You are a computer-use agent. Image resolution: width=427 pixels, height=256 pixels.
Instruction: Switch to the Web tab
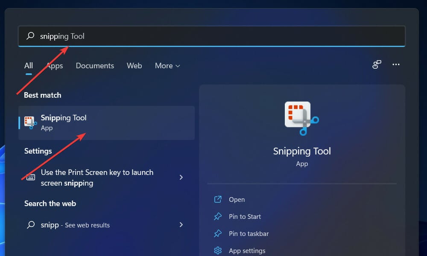[134, 66]
